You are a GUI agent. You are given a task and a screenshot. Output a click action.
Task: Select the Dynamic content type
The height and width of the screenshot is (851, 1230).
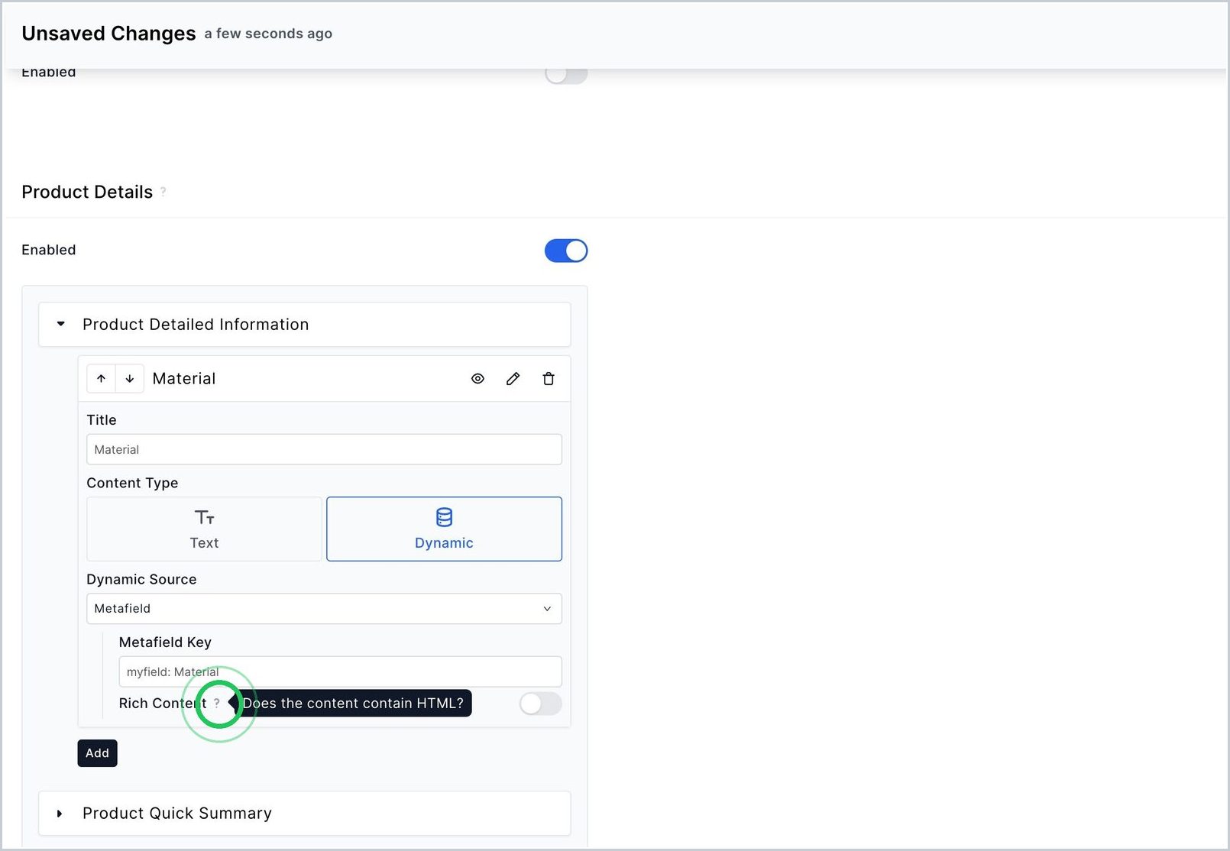[444, 529]
